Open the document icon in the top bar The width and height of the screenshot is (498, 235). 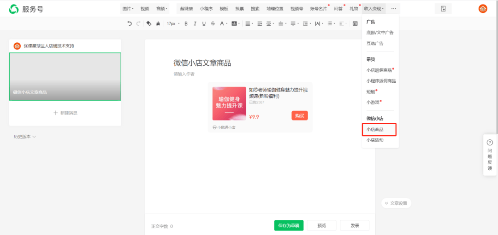click(x=443, y=9)
